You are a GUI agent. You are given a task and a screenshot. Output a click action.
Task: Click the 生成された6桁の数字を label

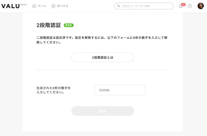point(54,88)
